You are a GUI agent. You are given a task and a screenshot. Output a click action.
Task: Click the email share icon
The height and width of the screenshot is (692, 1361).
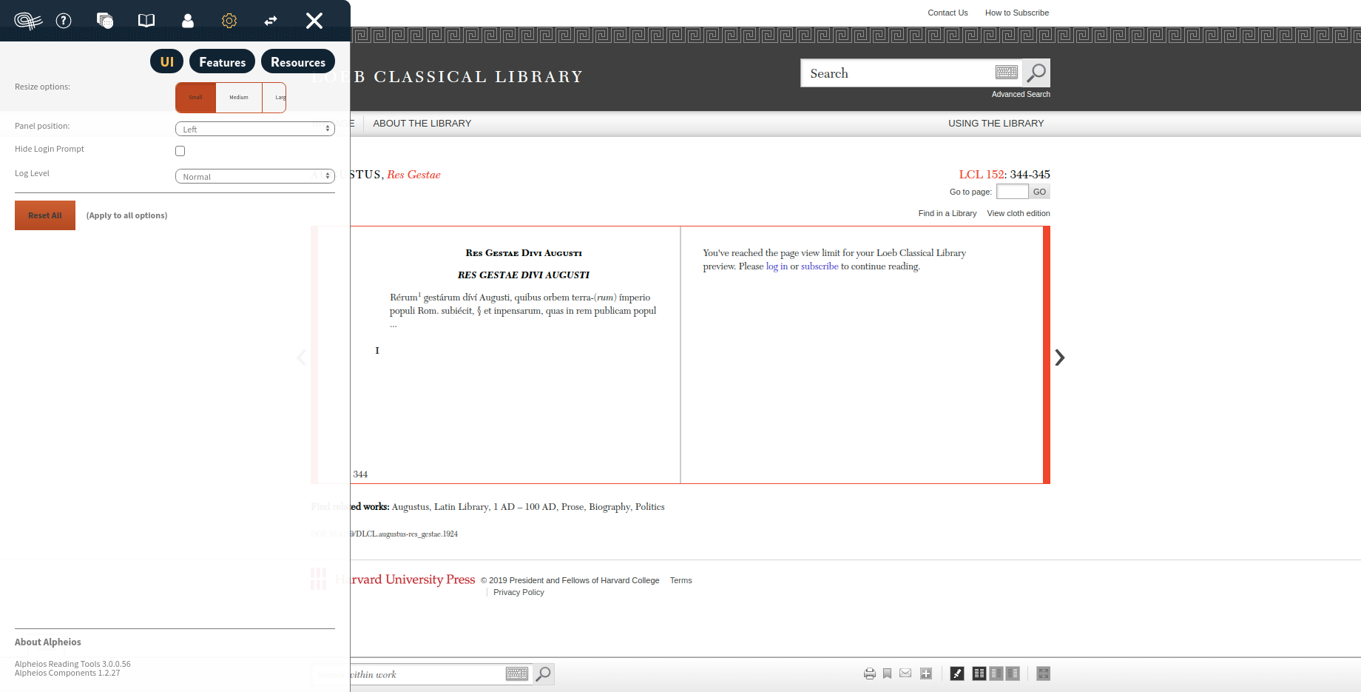tap(905, 673)
